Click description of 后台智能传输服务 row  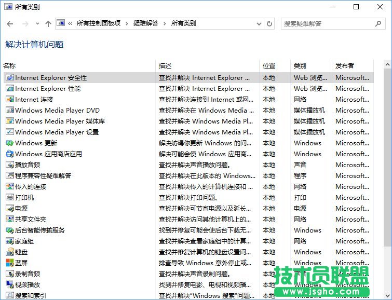205,230
